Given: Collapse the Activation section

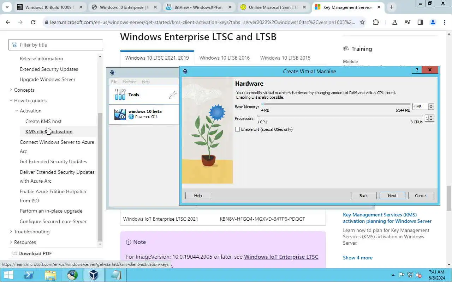Looking at the screenshot, I should pos(17,111).
